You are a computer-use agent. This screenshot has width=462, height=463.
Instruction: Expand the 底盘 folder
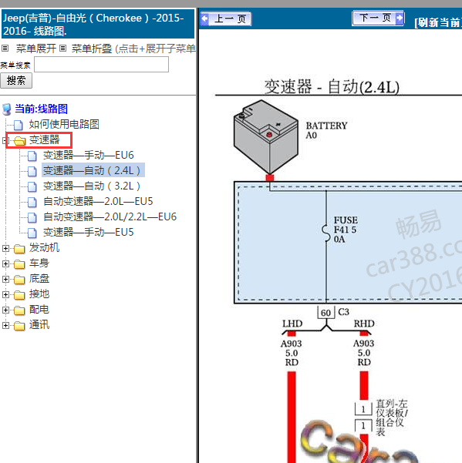5,279
